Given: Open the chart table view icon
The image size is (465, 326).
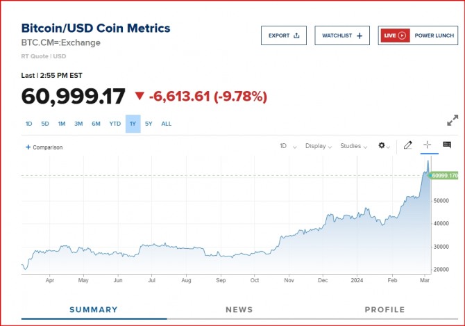Looking at the screenshot, I should pos(447,145).
